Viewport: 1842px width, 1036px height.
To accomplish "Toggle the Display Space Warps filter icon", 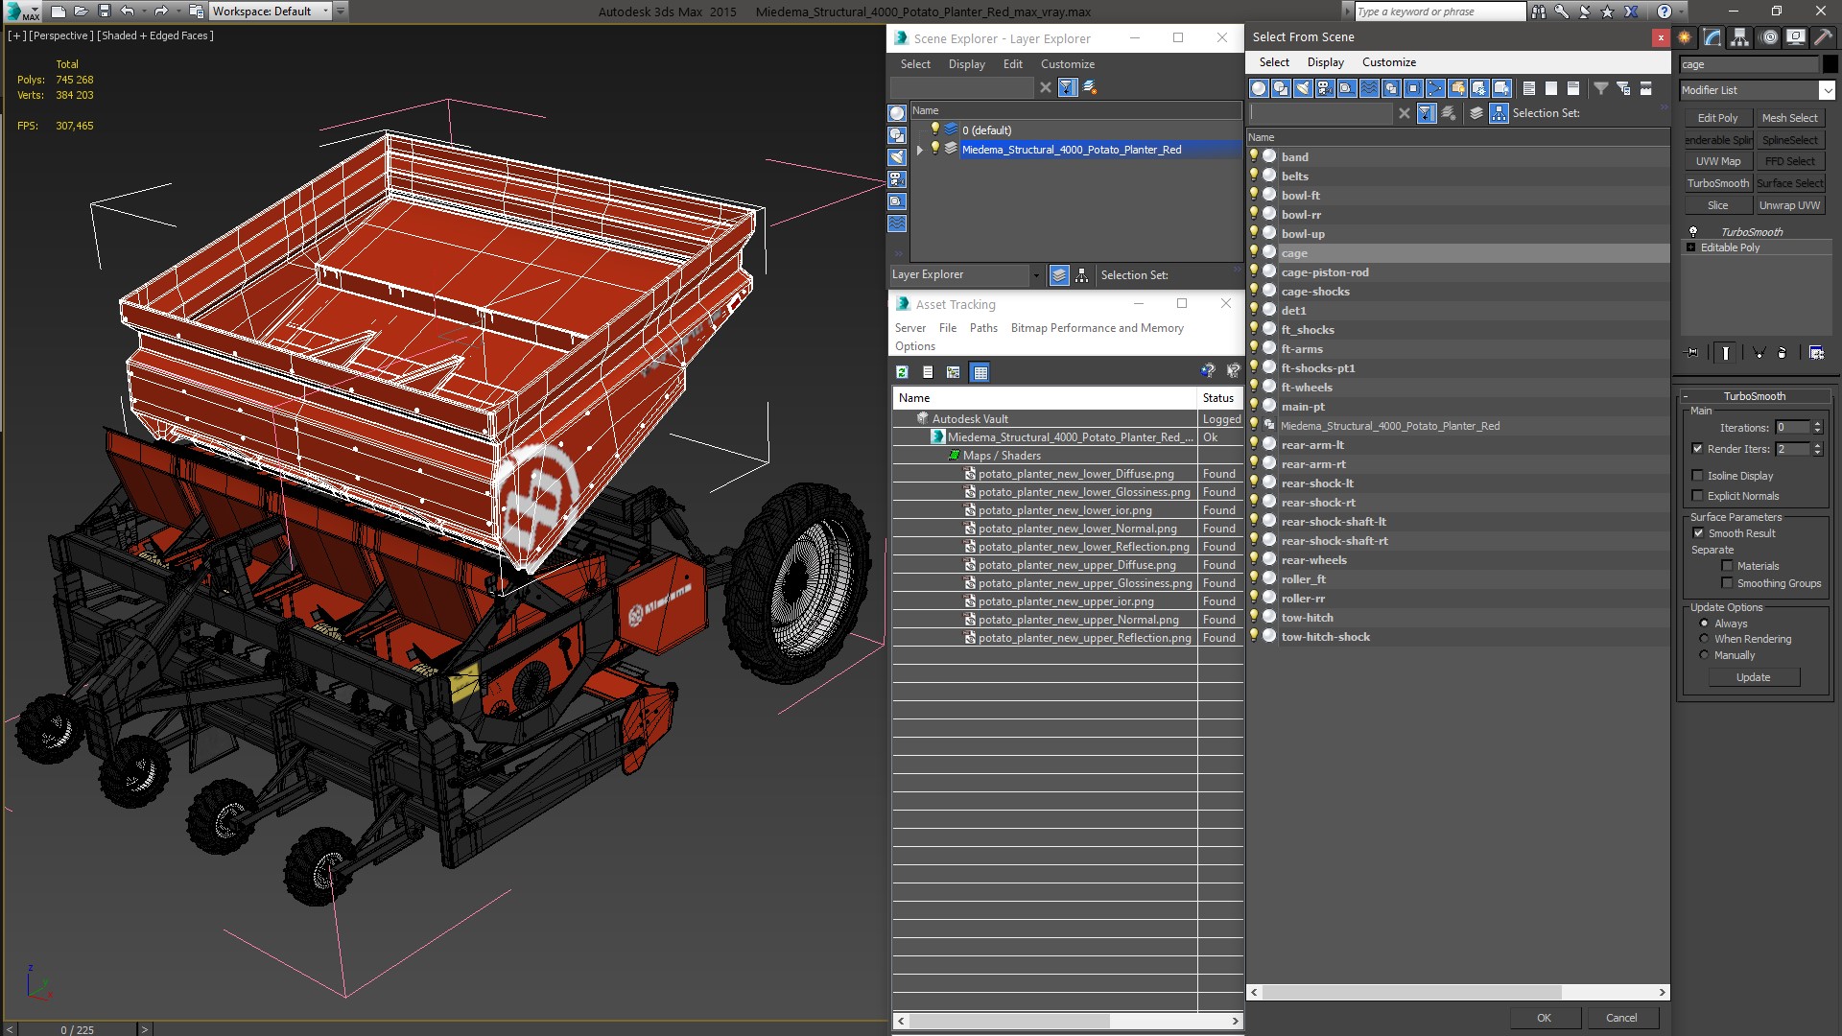I will point(1369,88).
